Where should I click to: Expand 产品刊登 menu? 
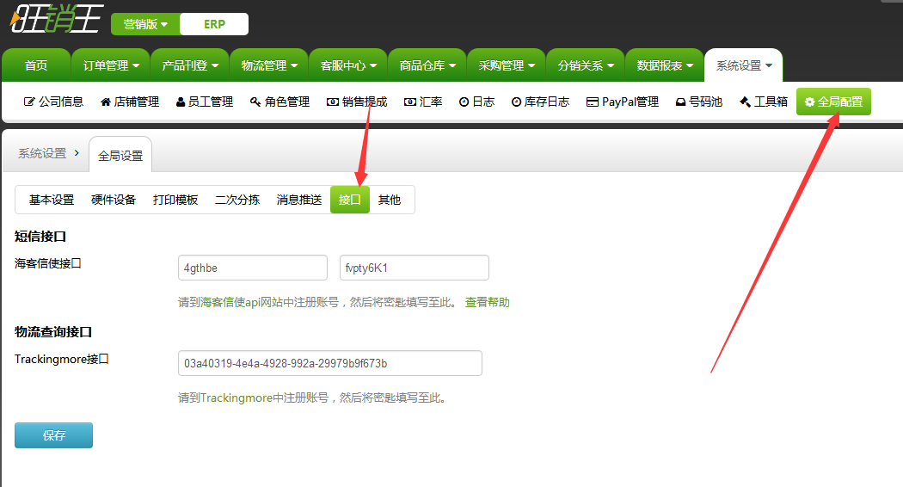190,65
